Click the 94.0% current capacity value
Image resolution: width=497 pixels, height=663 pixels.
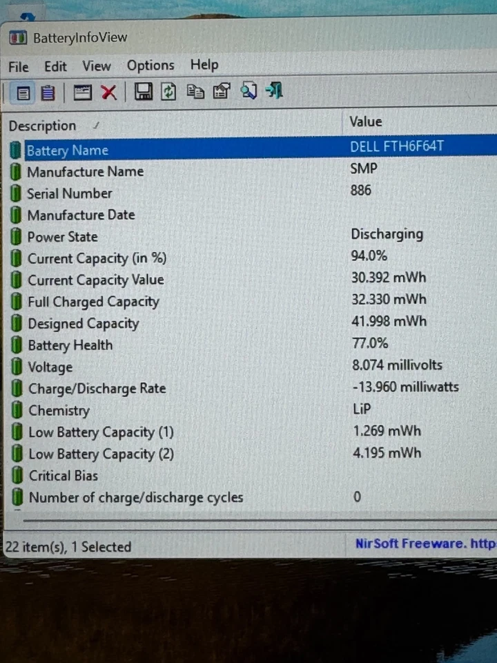(369, 256)
